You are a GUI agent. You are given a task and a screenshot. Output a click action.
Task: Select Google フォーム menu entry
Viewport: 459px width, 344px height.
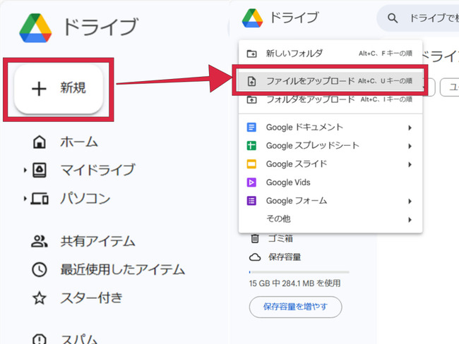(330, 201)
